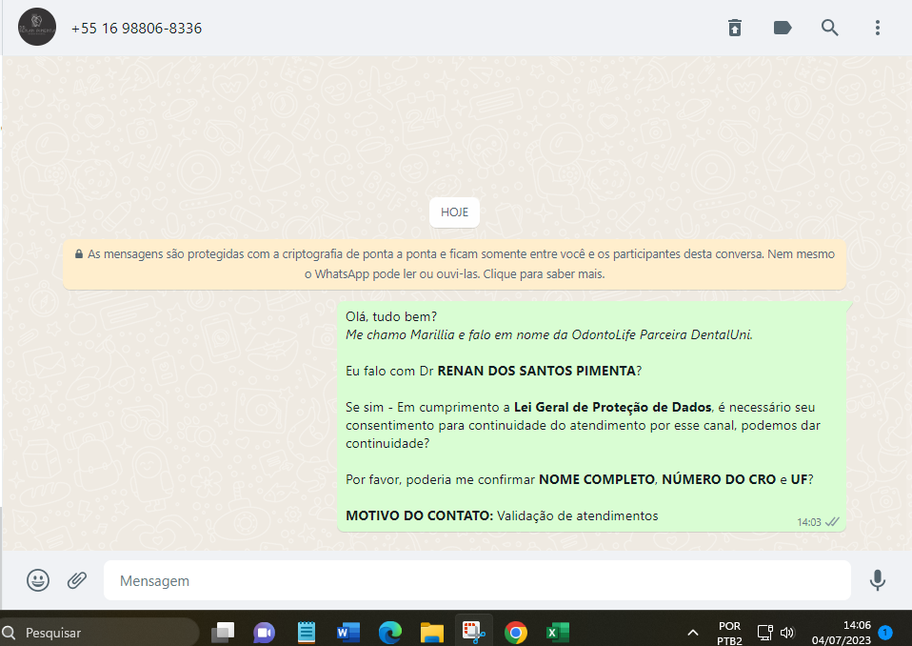
Task: Click RENAN DOS SANTOS PIMENTA name
Action: (536, 371)
